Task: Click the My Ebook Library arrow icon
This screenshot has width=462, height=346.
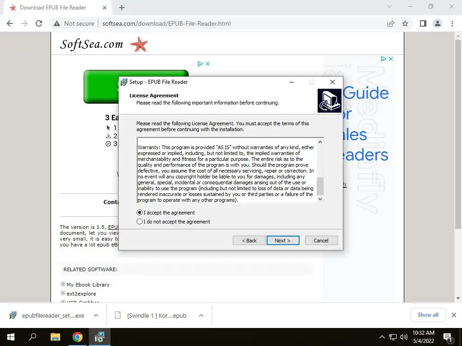Action: pos(63,284)
